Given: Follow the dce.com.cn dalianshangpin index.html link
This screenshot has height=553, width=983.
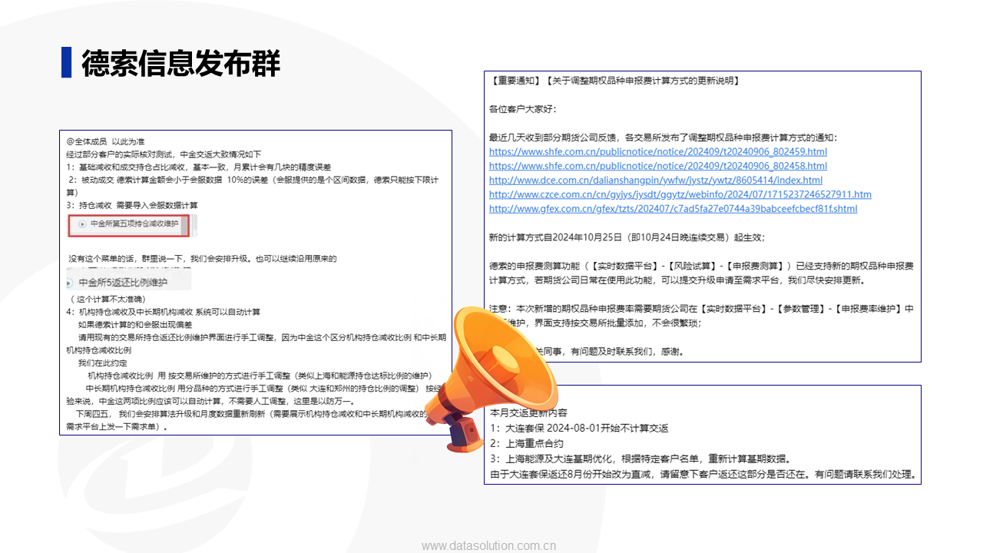Looking at the screenshot, I should click(x=656, y=180).
